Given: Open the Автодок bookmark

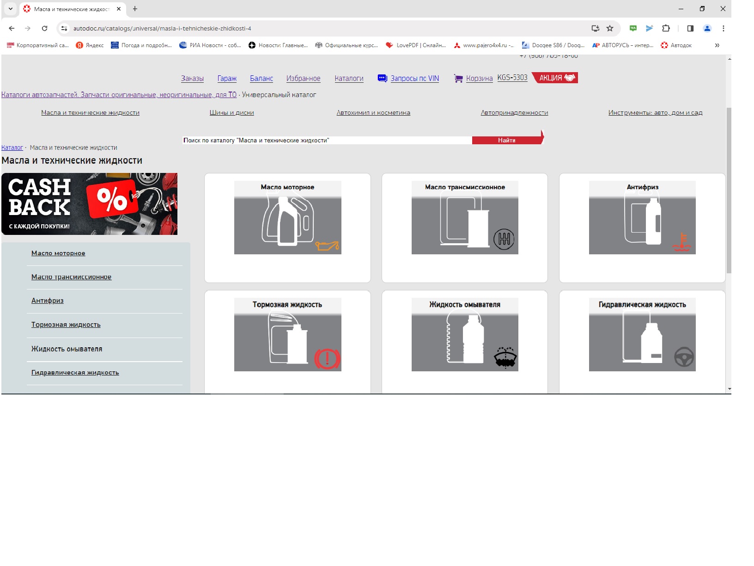Looking at the screenshot, I should 676,45.
